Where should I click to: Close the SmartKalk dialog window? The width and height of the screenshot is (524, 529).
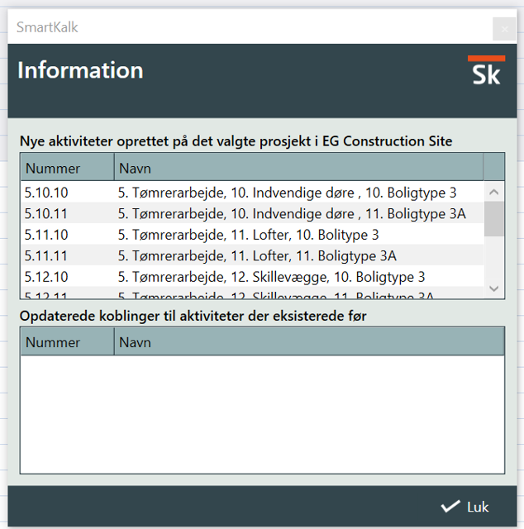click(503, 29)
